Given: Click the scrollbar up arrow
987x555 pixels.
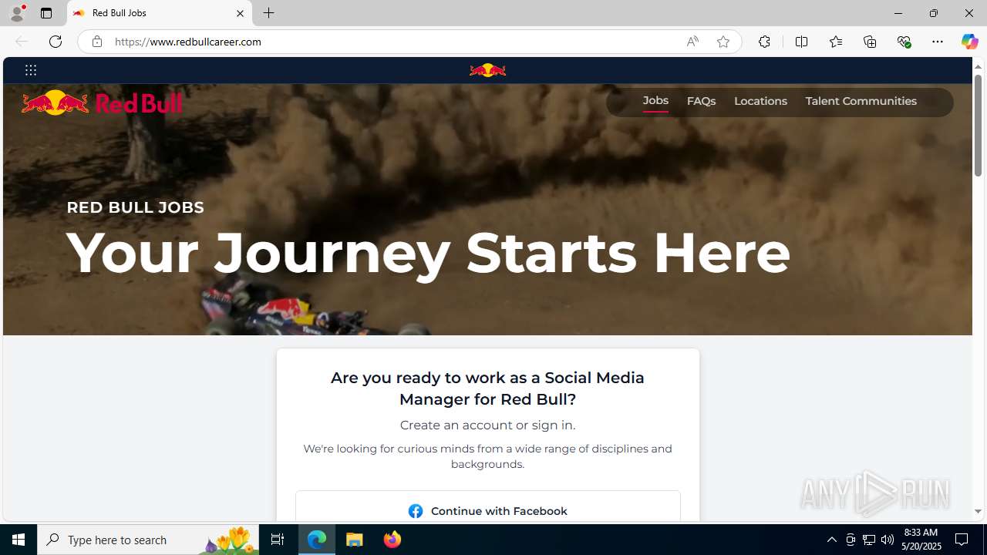Looking at the screenshot, I should coord(978,67).
